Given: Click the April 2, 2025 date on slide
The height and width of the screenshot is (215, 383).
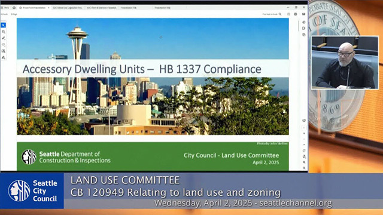Looking at the screenshot, I should pos(266,162).
